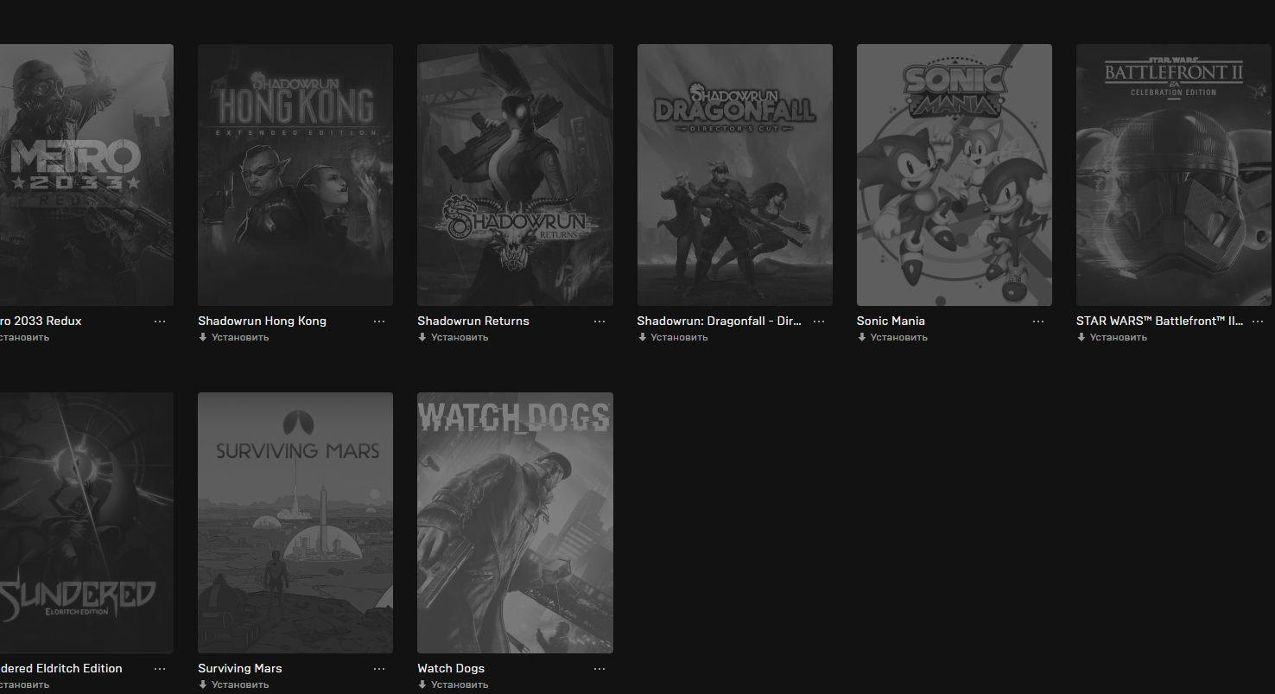Click the Shadowrun Hong Kong title text
The width and height of the screenshot is (1275, 694).
point(262,321)
